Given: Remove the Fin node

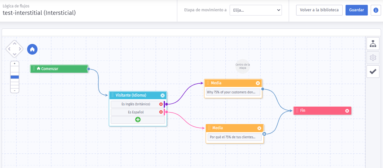Looking at the screenshot, I should [347, 111].
